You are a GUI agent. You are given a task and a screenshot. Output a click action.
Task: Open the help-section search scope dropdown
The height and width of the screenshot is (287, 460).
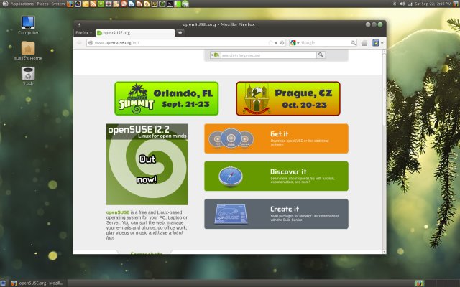tap(215, 55)
